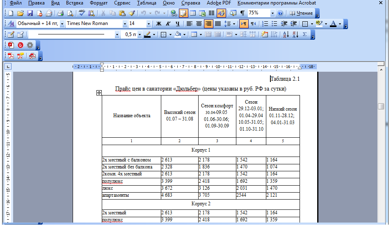Open the Adobe PDF menu

(x=219, y=3)
